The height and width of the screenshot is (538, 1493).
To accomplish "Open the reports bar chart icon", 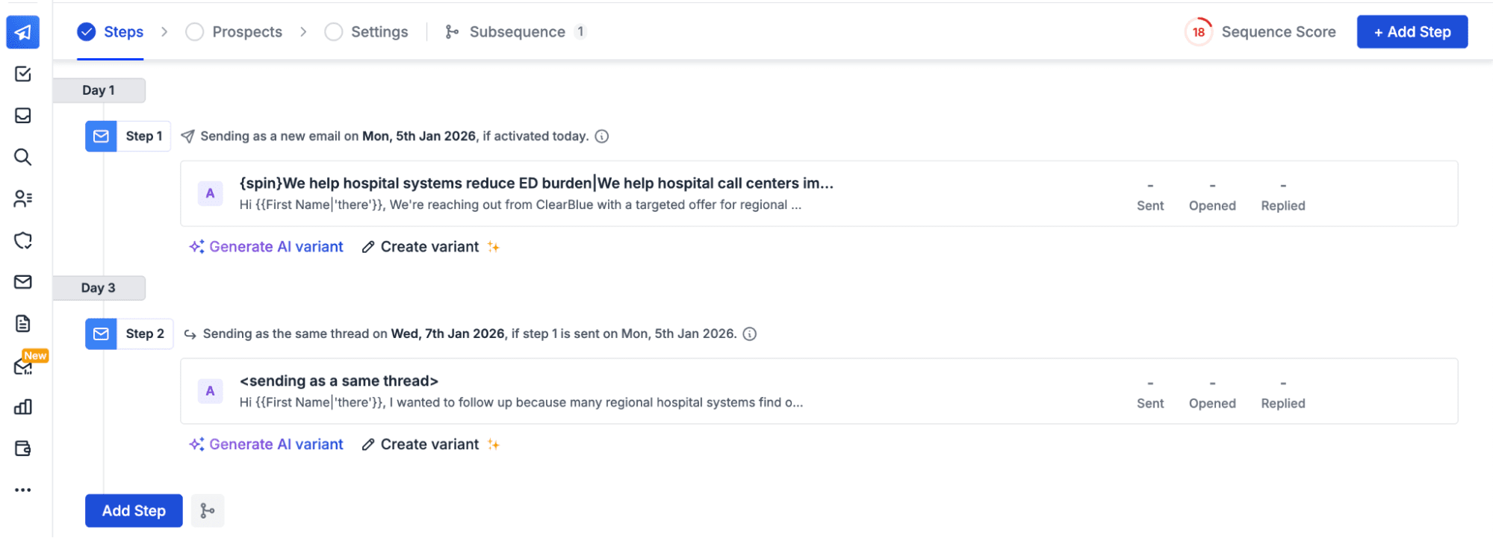I will pos(23,407).
